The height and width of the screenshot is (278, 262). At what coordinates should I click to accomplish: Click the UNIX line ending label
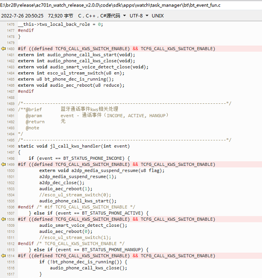click(158, 16)
